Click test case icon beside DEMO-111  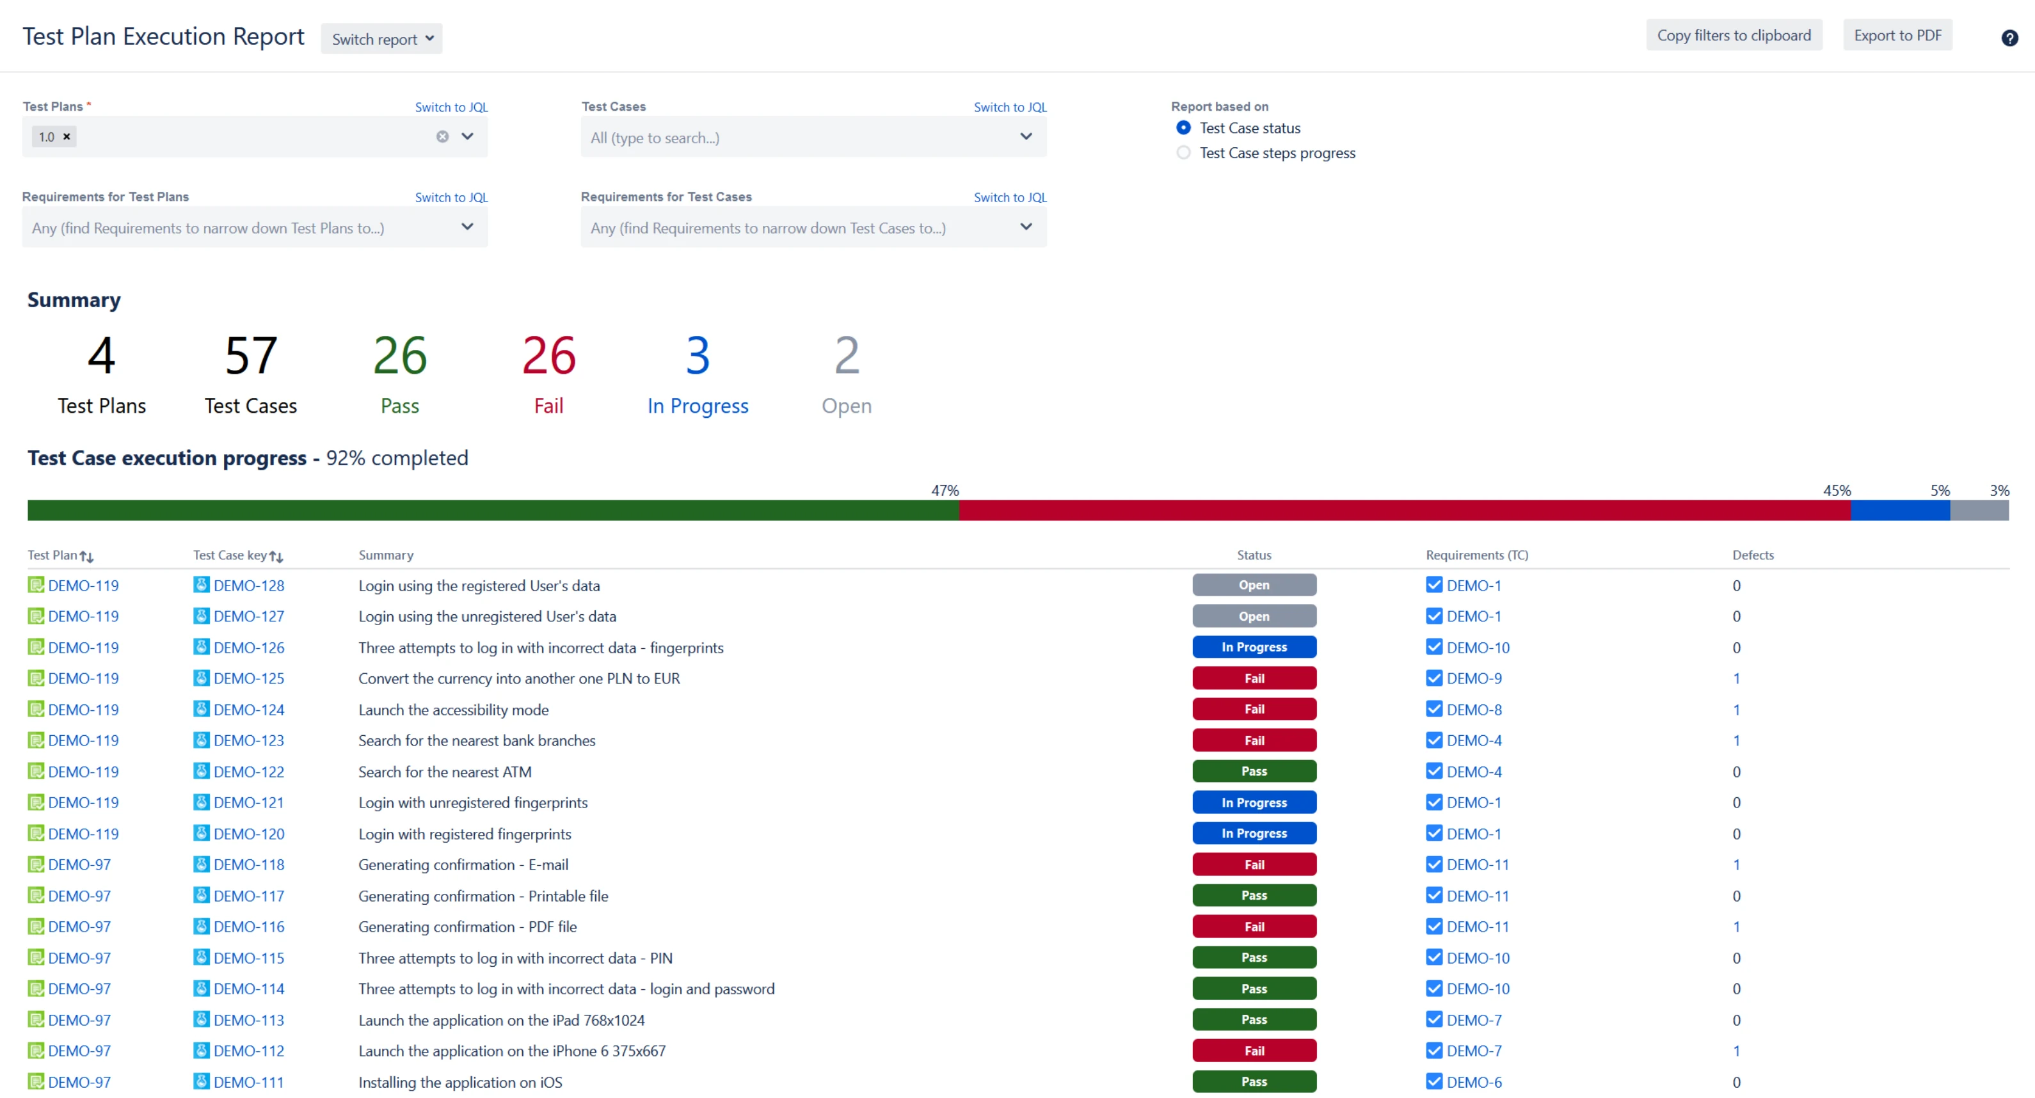202,1081
